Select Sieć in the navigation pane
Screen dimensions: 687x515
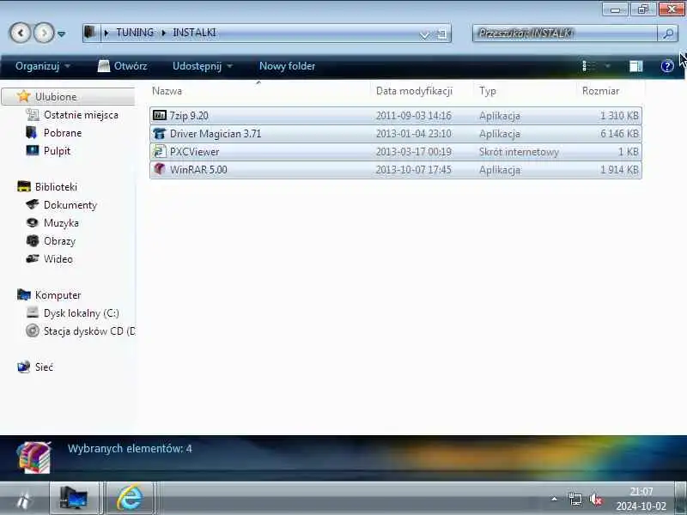click(x=44, y=367)
